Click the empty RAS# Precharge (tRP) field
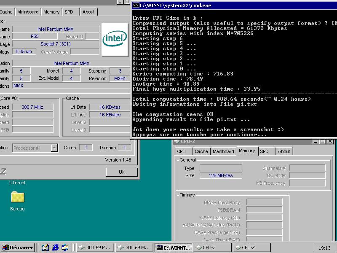Image resolution: width=337 pixels, height=253 pixels. [x=265, y=232]
